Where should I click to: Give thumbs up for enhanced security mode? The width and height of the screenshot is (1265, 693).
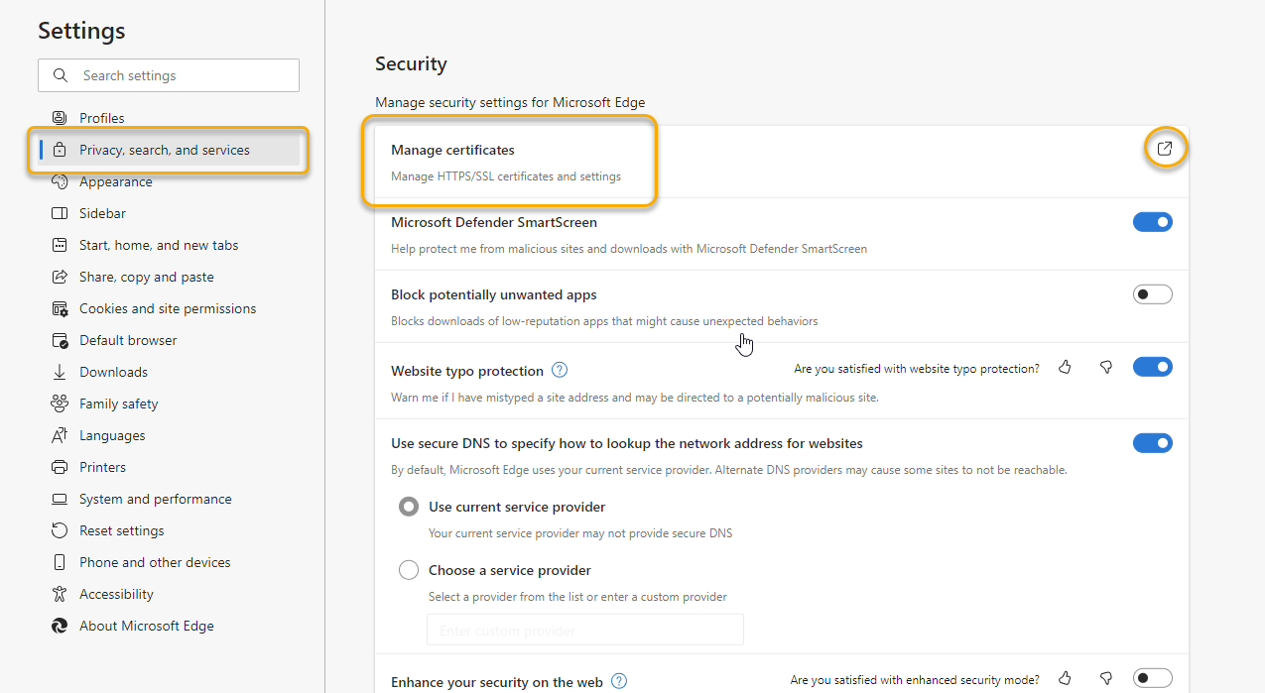pos(1066,679)
